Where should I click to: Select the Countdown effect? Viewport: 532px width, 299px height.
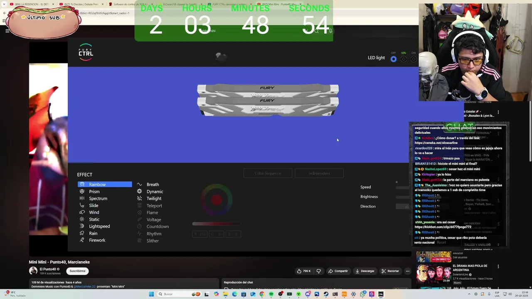pos(158,226)
